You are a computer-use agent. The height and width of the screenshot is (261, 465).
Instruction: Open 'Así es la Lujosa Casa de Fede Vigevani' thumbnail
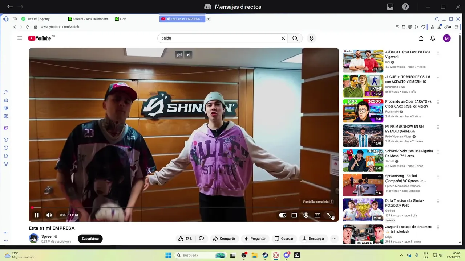(x=363, y=61)
